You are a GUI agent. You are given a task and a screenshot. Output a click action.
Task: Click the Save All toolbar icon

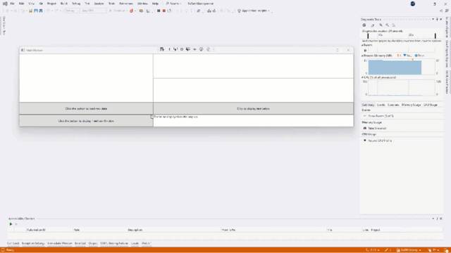pyautogui.click(x=41, y=11)
